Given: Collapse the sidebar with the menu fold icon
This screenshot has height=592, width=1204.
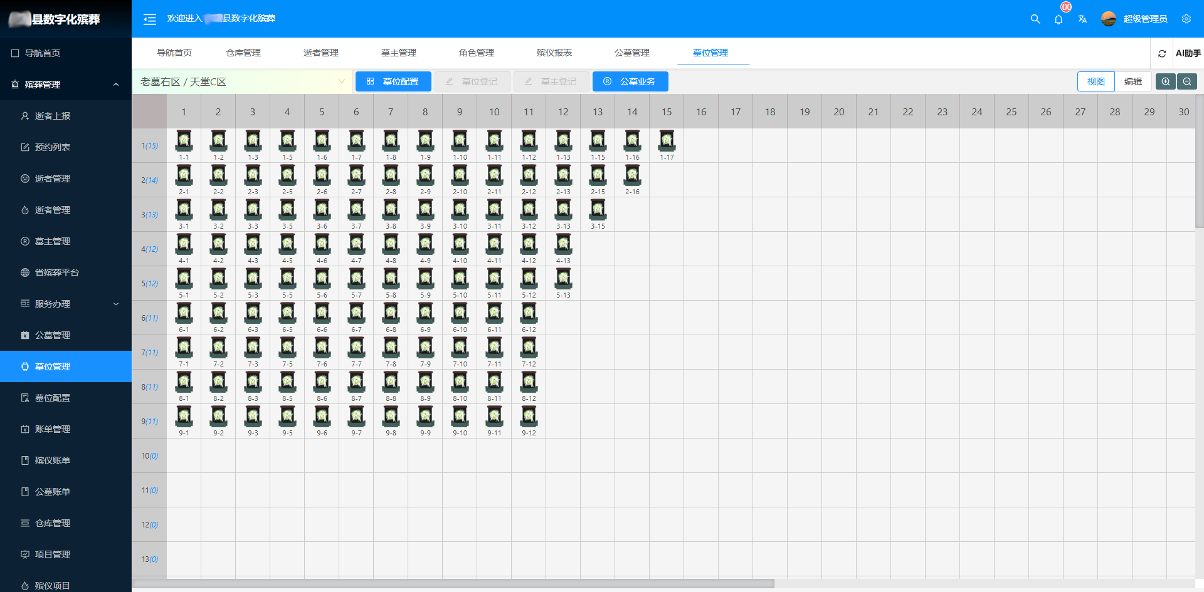Looking at the screenshot, I should [149, 19].
